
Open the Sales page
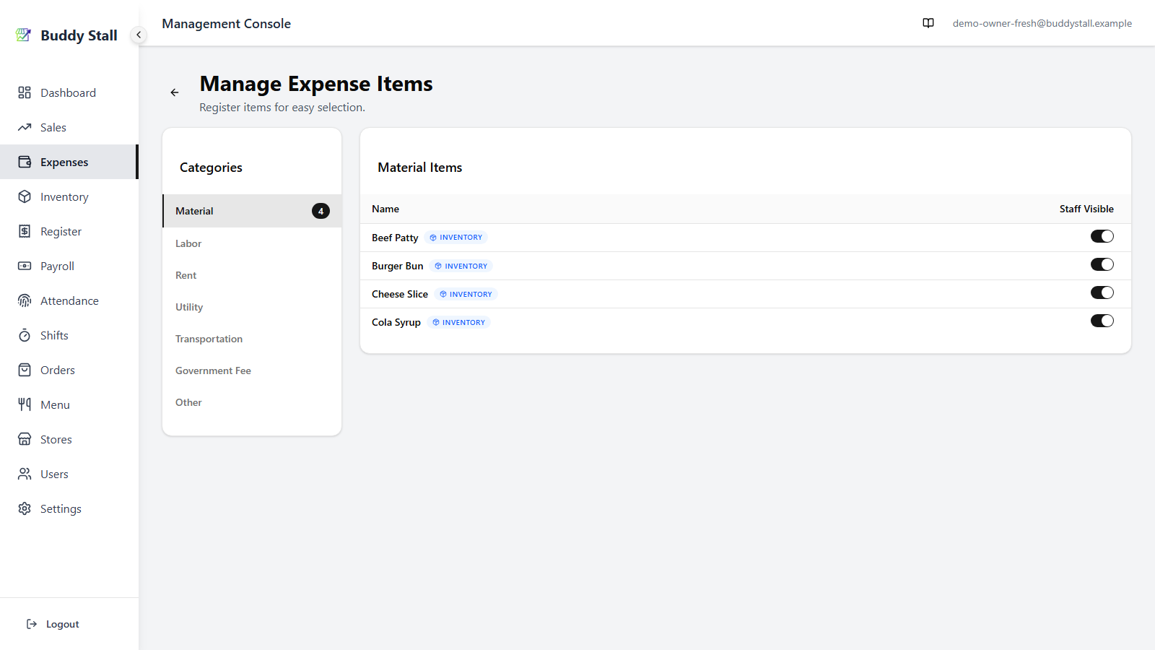click(x=69, y=127)
